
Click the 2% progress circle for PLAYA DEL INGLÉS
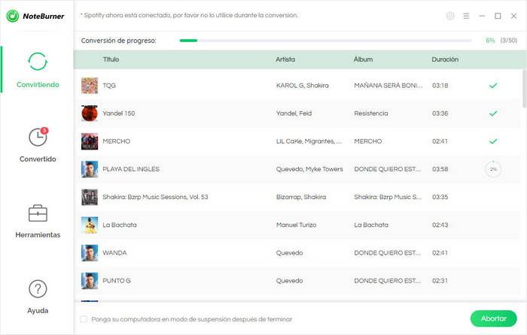(493, 169)
